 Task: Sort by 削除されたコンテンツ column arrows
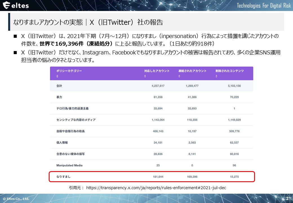pyautogui.click(x=216, y=76)
